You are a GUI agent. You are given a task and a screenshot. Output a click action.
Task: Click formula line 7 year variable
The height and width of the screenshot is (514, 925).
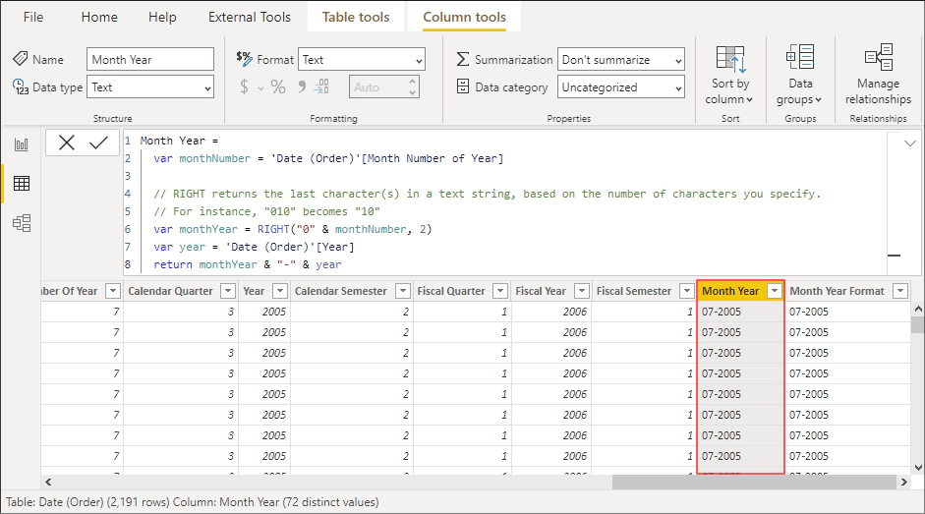pyautogui.click(x=254, y=247)
